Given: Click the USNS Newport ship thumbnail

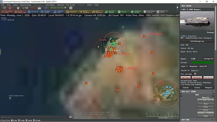Looking at the screenshot, I should click(197, 21).
